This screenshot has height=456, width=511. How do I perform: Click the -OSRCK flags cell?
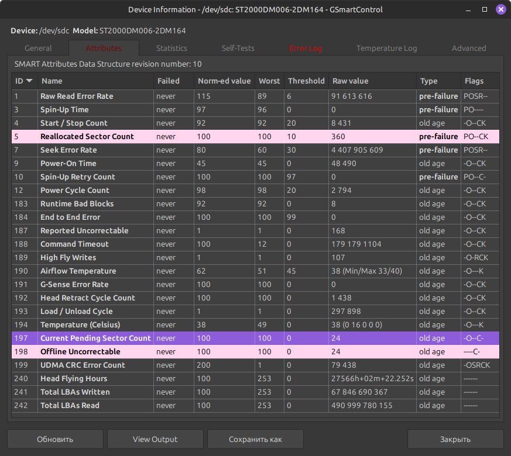coord(477,365)
